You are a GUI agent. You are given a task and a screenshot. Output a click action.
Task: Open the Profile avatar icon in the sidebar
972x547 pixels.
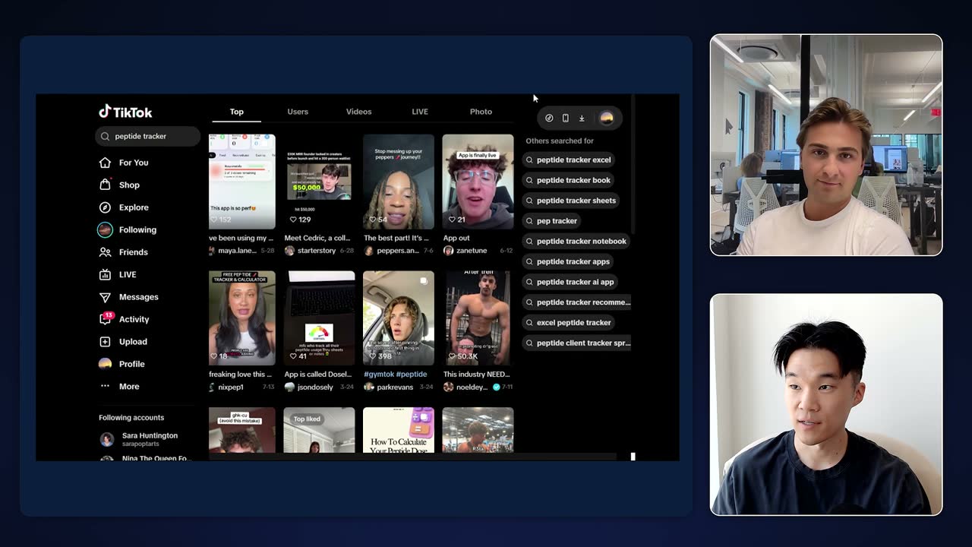pos(105,364)
